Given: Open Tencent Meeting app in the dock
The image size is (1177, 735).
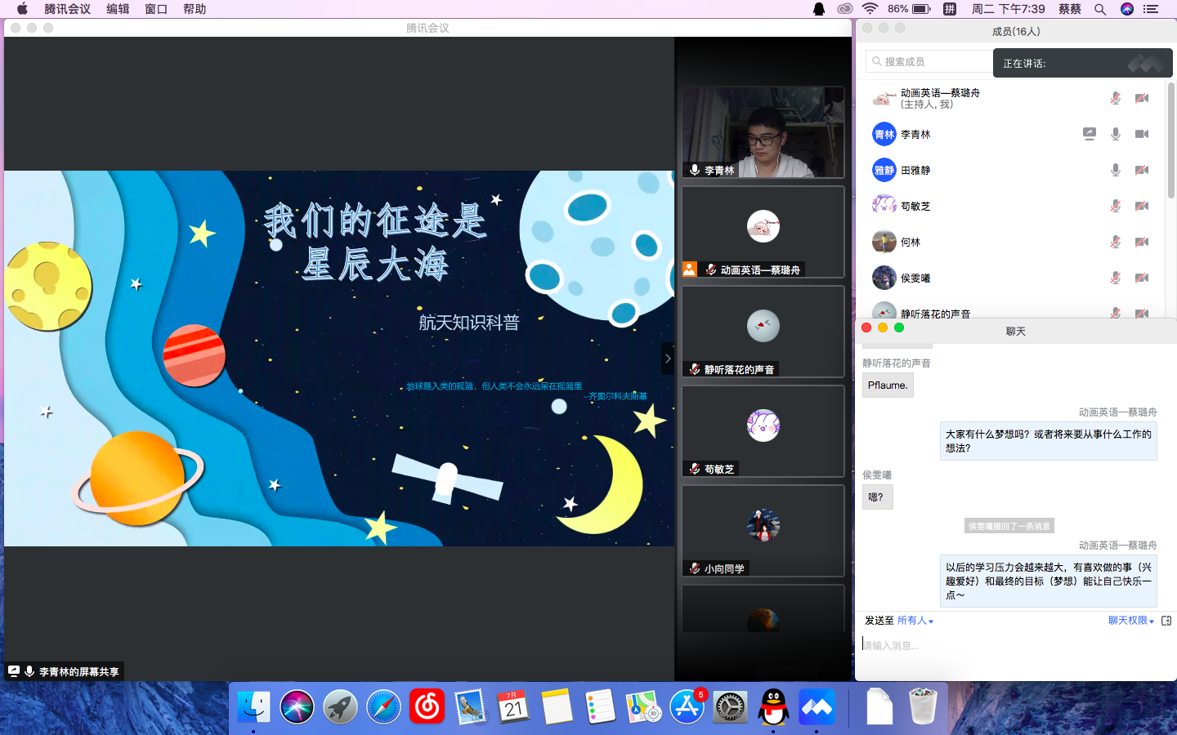Looking at the screenshot, I should point(817,707).
